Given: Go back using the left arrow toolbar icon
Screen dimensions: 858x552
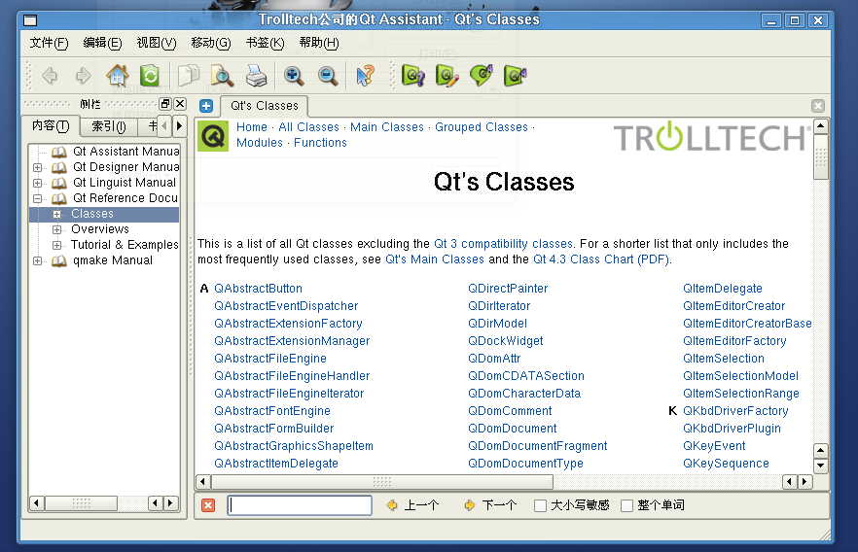Looking at the screenshot, I should [x=50, y=76].
